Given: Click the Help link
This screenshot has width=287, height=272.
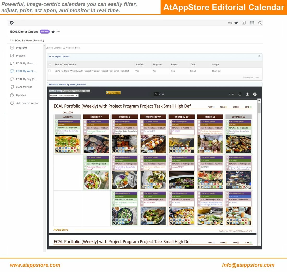Looking at the screenshot, I should click(x=230, y=23).
